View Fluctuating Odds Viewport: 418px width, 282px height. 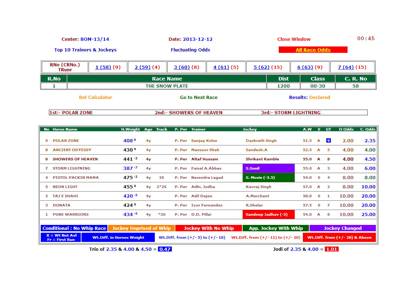click(190, 50)
